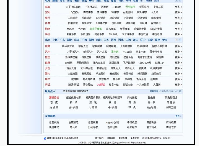Image resolution: width=200 pixels, height=146 pixels.
Task: Open the 健康 category label
Action: (48, 63)
